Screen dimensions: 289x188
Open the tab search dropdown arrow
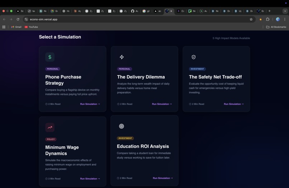pos(285,11)
